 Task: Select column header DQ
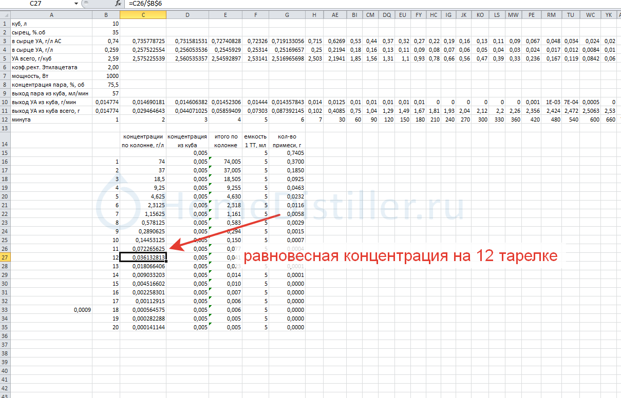(386, 15)
